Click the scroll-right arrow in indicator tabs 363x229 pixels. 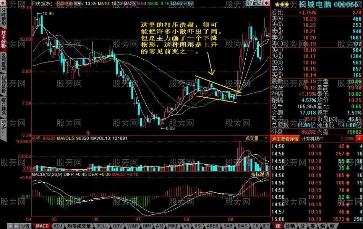tap(16, 226)
